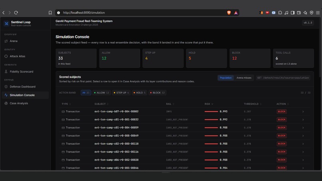Open Brave Shields lion icon
This screenshot has height=181, width=322.
coord(229,13)
